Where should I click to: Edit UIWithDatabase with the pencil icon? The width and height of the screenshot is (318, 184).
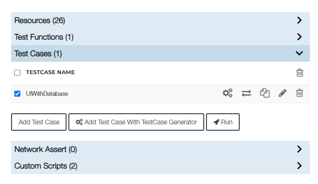283,93
